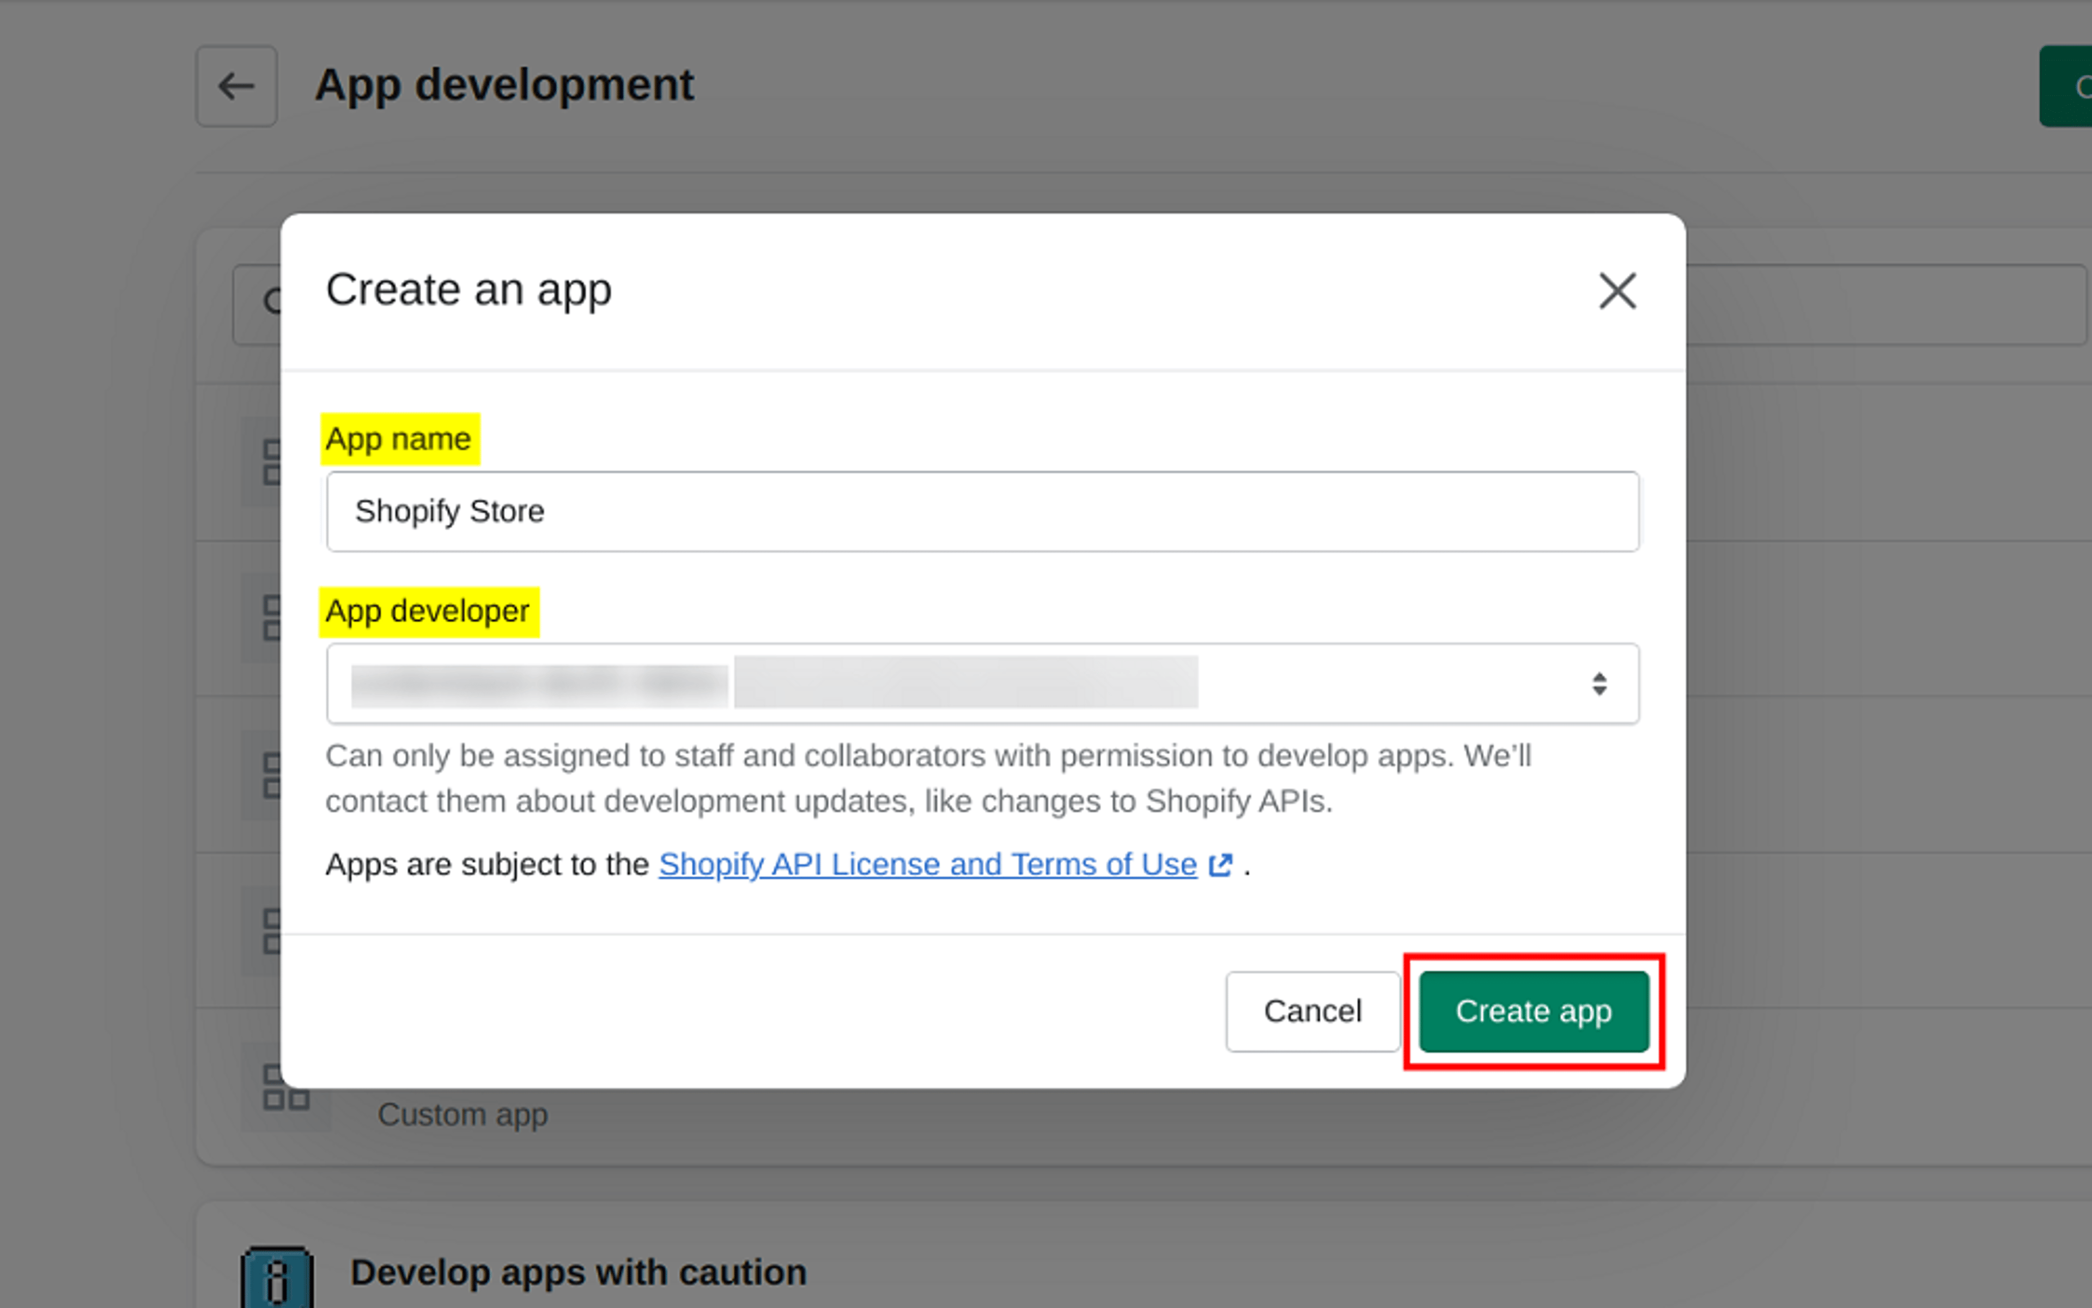
Task: Click the App development page heading
Action: 504,86
